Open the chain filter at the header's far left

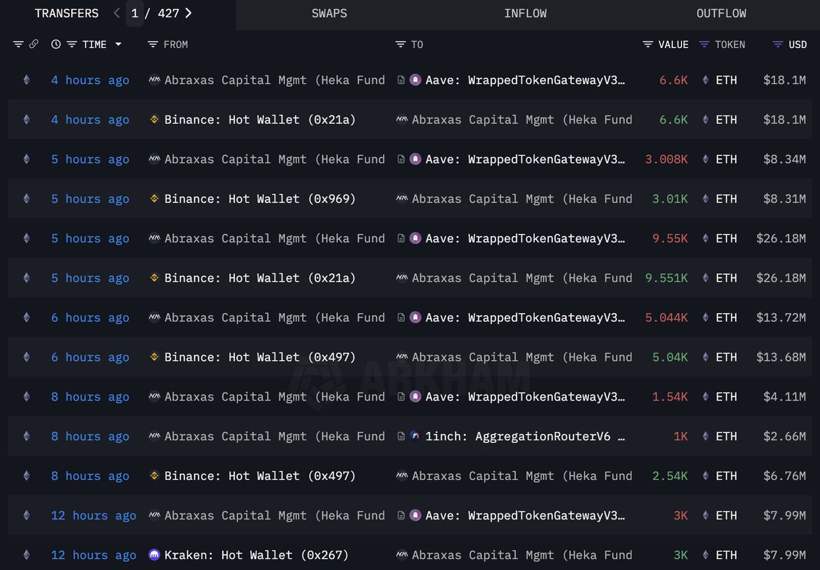[18, 44]
